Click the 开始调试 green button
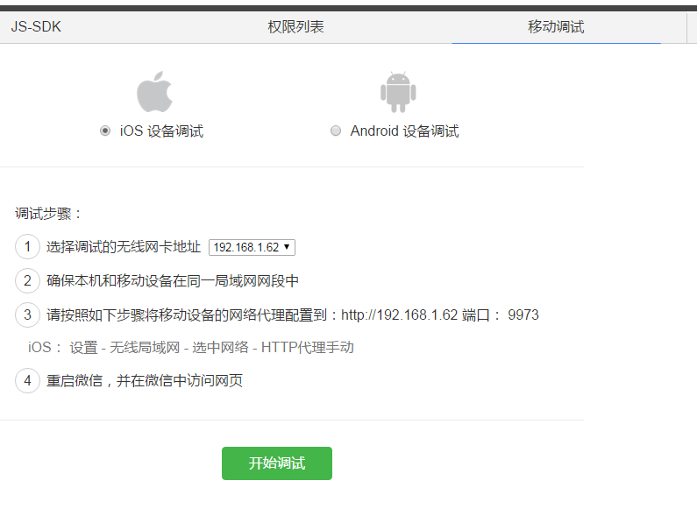Viewport: 697px width, 516px height. pos(277,463)
